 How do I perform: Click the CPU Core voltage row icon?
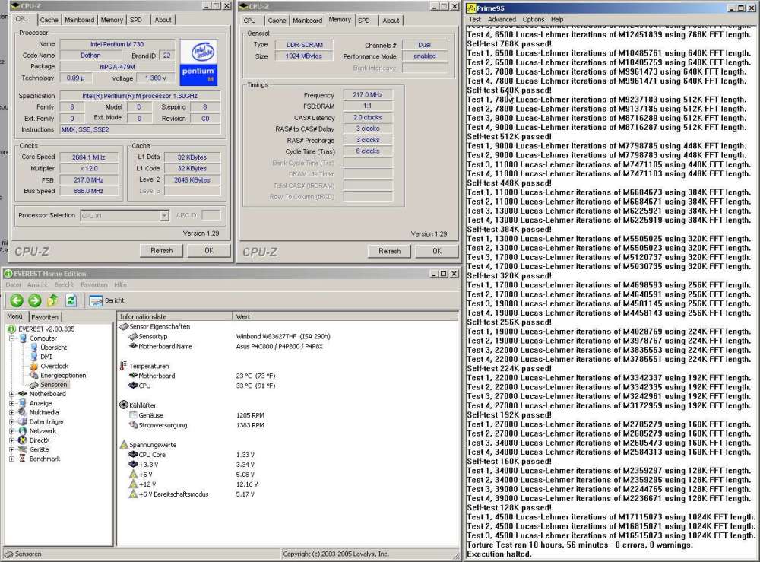pos(133,454)
